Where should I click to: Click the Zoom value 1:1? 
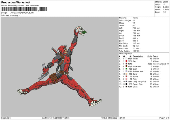point(164,12)
